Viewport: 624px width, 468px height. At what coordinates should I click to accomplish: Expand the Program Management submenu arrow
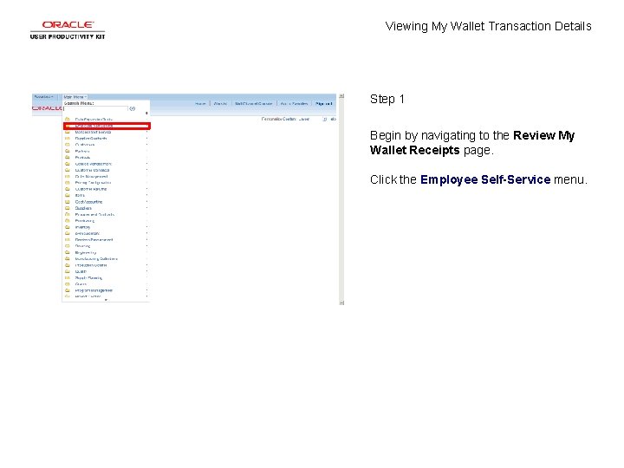point(146,290)
